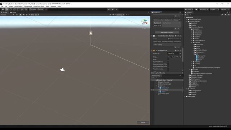Open the scene component tools wrench icon

click(x=110, y=15)
